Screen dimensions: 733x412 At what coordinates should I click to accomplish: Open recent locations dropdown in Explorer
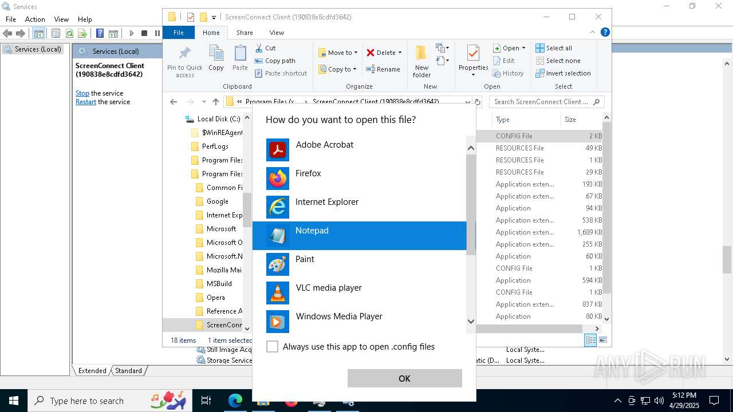pos(204,102)
